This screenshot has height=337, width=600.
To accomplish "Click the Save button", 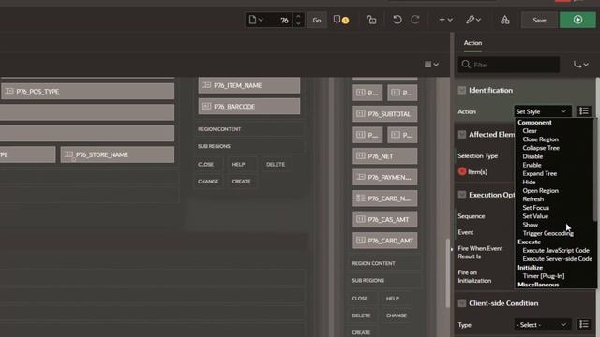I will click(x=539, y=21).
